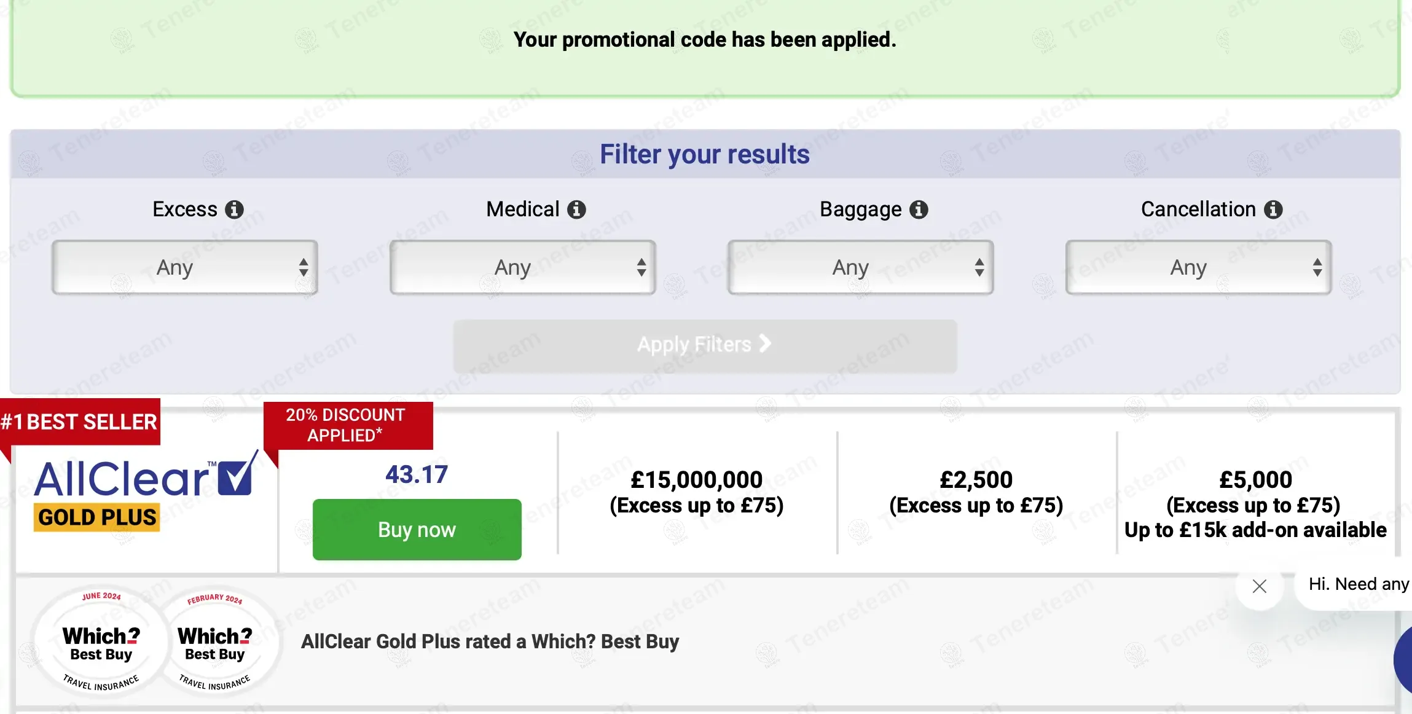The width and height of the screenshot is (1412, 714).
Task: Expand the Baggage filter dropdown
Action: (x=860, y=267)
